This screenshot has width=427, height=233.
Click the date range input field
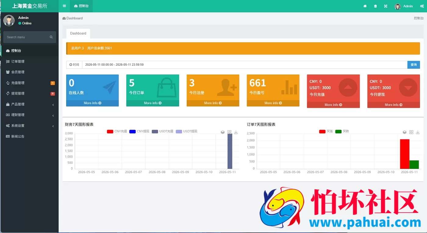245,65
